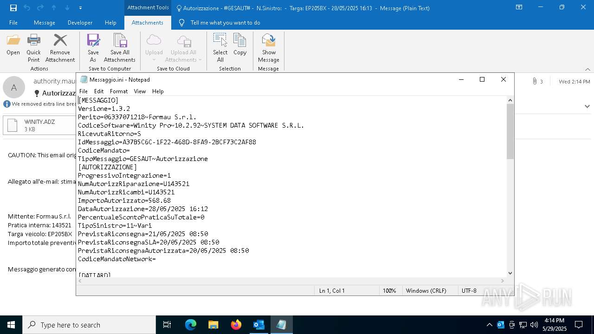Open File Explorer from the taskbar
The height and width of the screenshot is (334, 594).
[x=213, y=325]
